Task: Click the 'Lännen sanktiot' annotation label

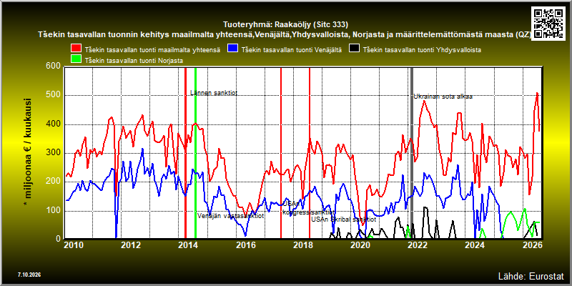Action: pyautogui.click(x=214, y=93)
